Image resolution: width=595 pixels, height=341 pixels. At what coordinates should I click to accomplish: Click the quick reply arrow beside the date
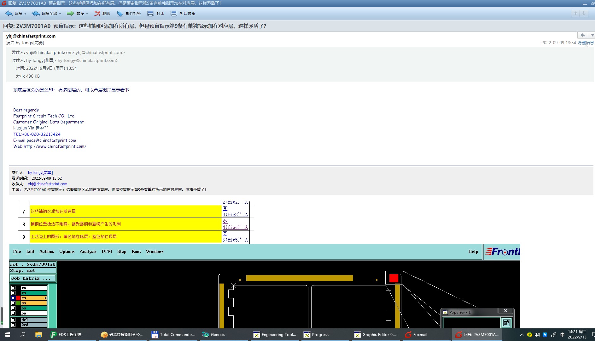583,35
